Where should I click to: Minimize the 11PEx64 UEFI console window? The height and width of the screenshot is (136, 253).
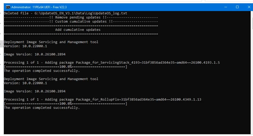[225, 7]
